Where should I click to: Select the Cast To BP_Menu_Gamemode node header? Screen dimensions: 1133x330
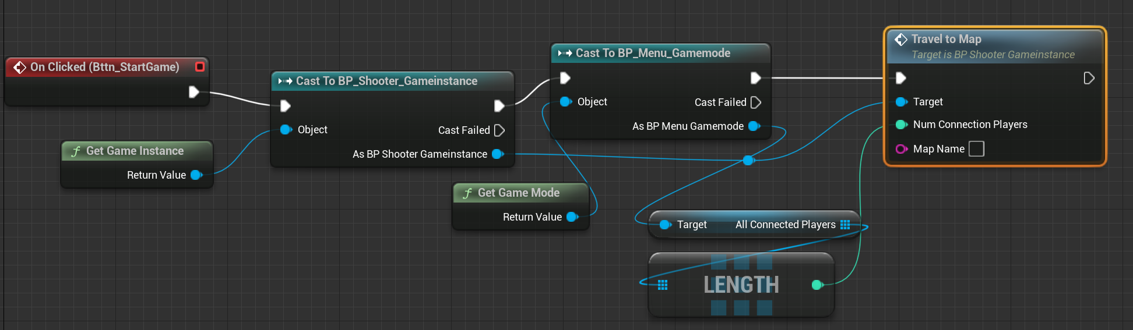pos(653,53)
